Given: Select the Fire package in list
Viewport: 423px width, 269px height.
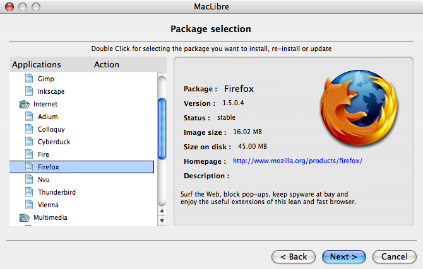Looking at the screenshot, I should tap(43, 154).
